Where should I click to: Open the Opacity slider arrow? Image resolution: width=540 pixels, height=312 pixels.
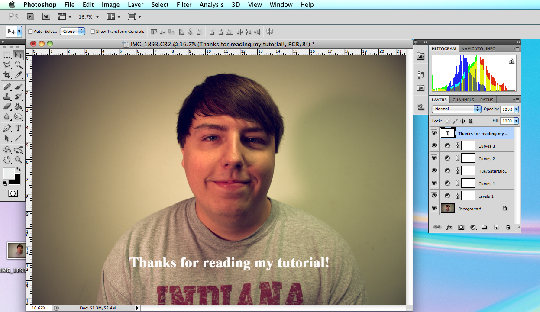point(516,109)
